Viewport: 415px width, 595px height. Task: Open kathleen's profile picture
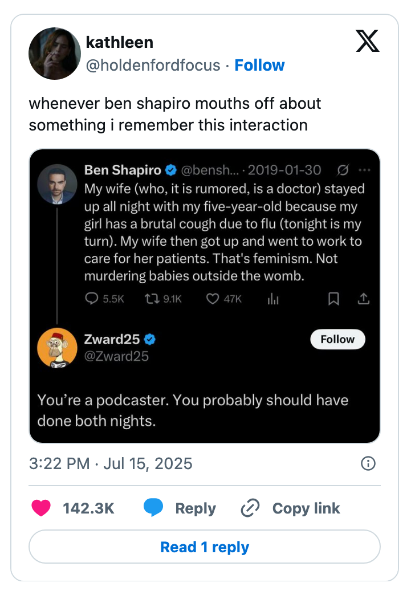(x=55, y=53)
